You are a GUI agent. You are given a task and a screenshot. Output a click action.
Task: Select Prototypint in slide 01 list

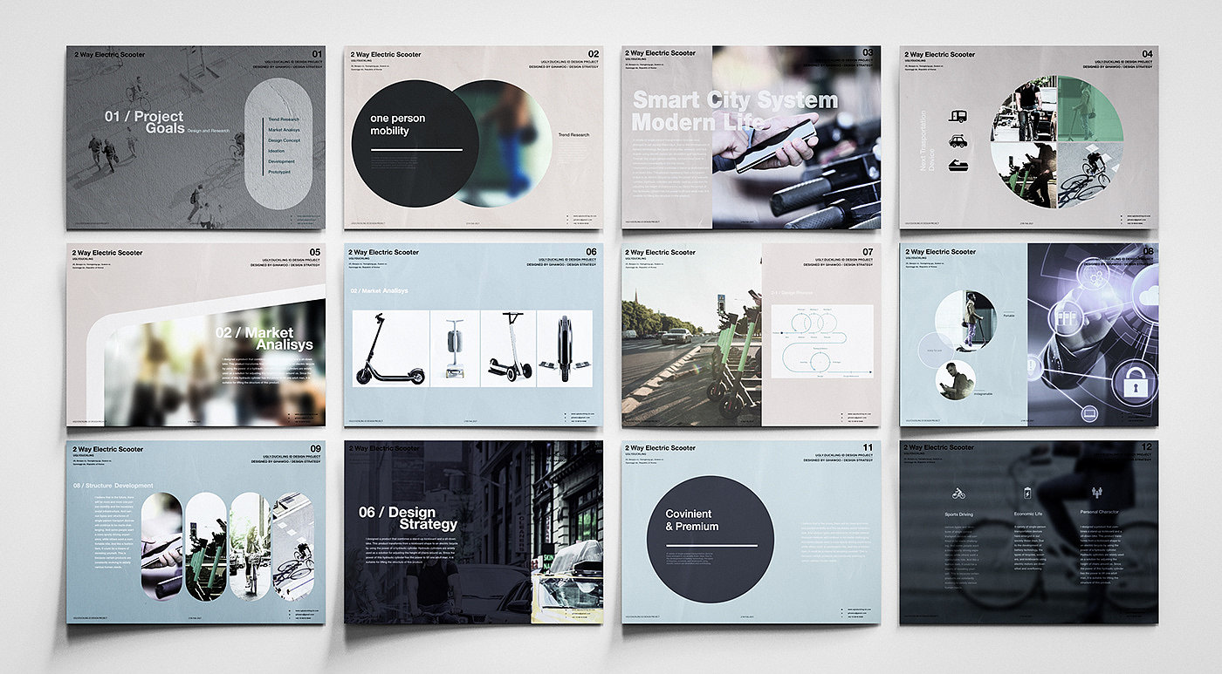(281, 172)
